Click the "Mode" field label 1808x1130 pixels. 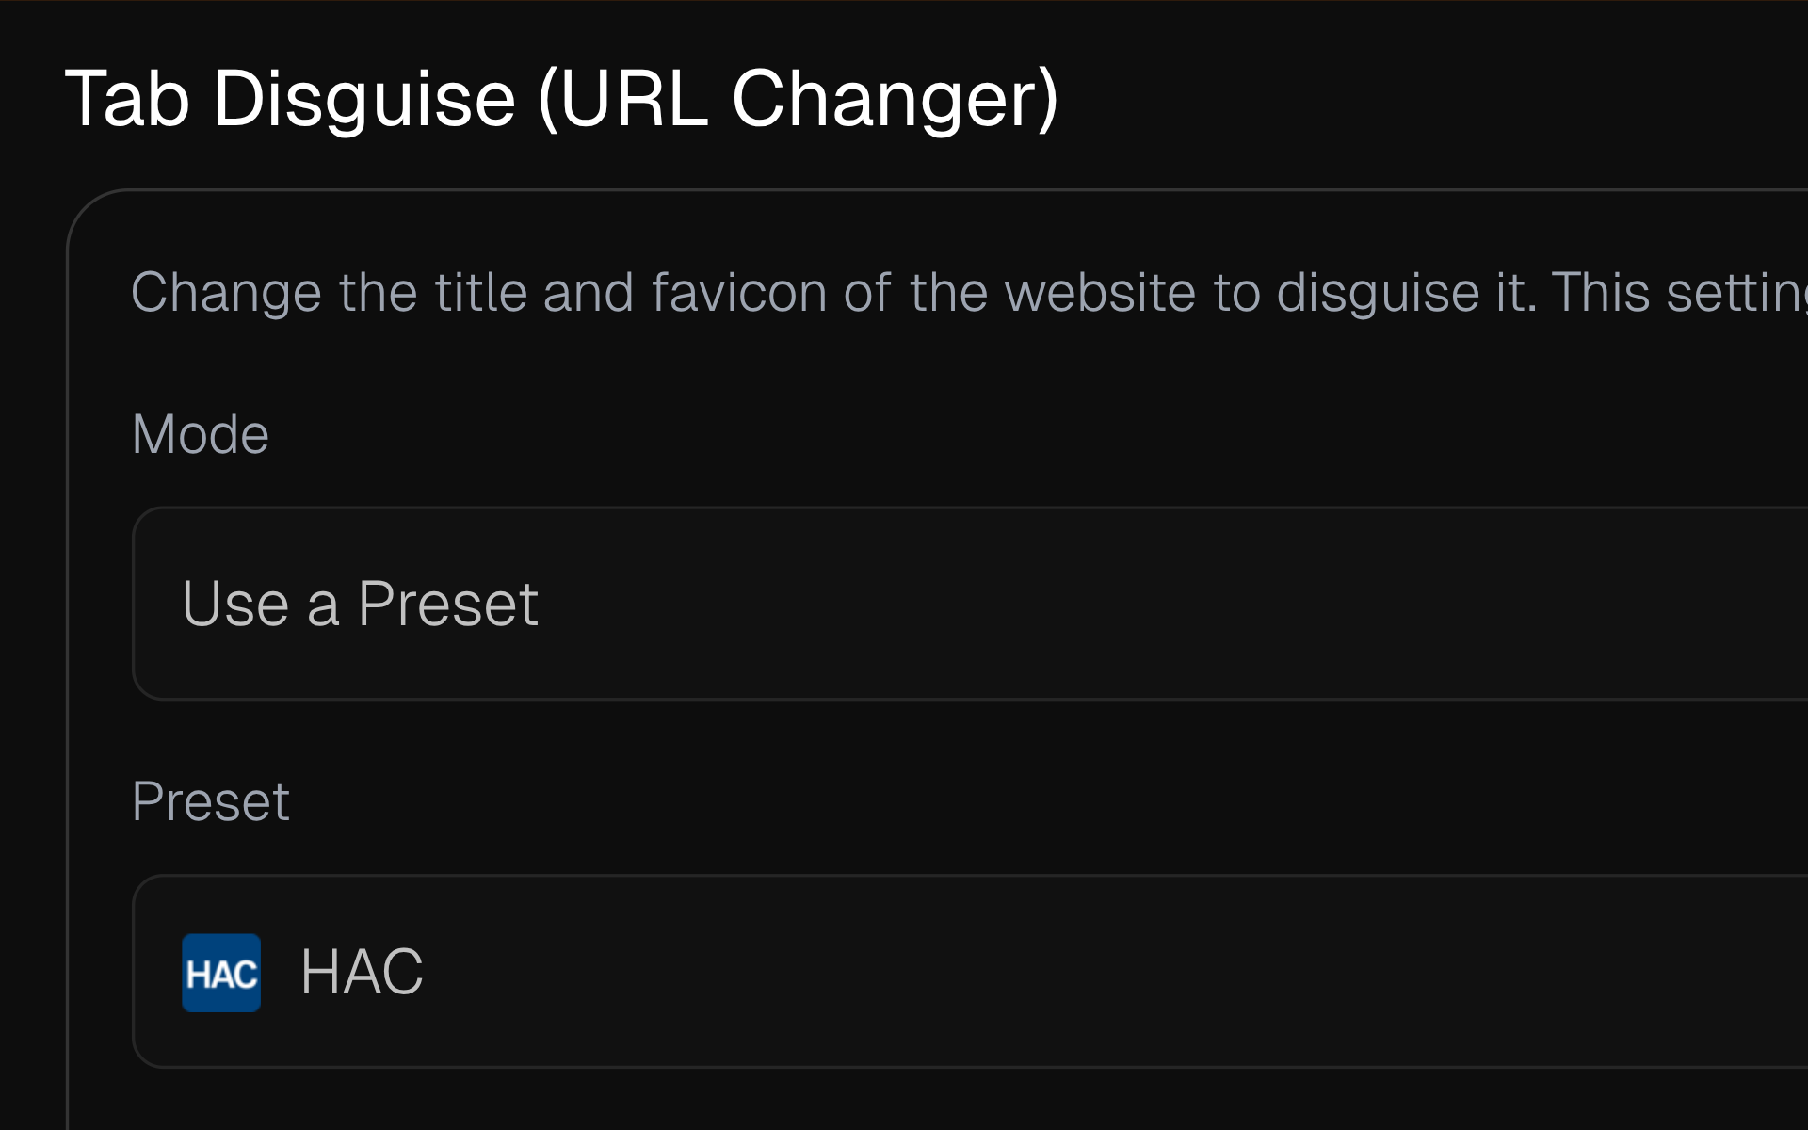pyautogui.click(x=201, y=434)
